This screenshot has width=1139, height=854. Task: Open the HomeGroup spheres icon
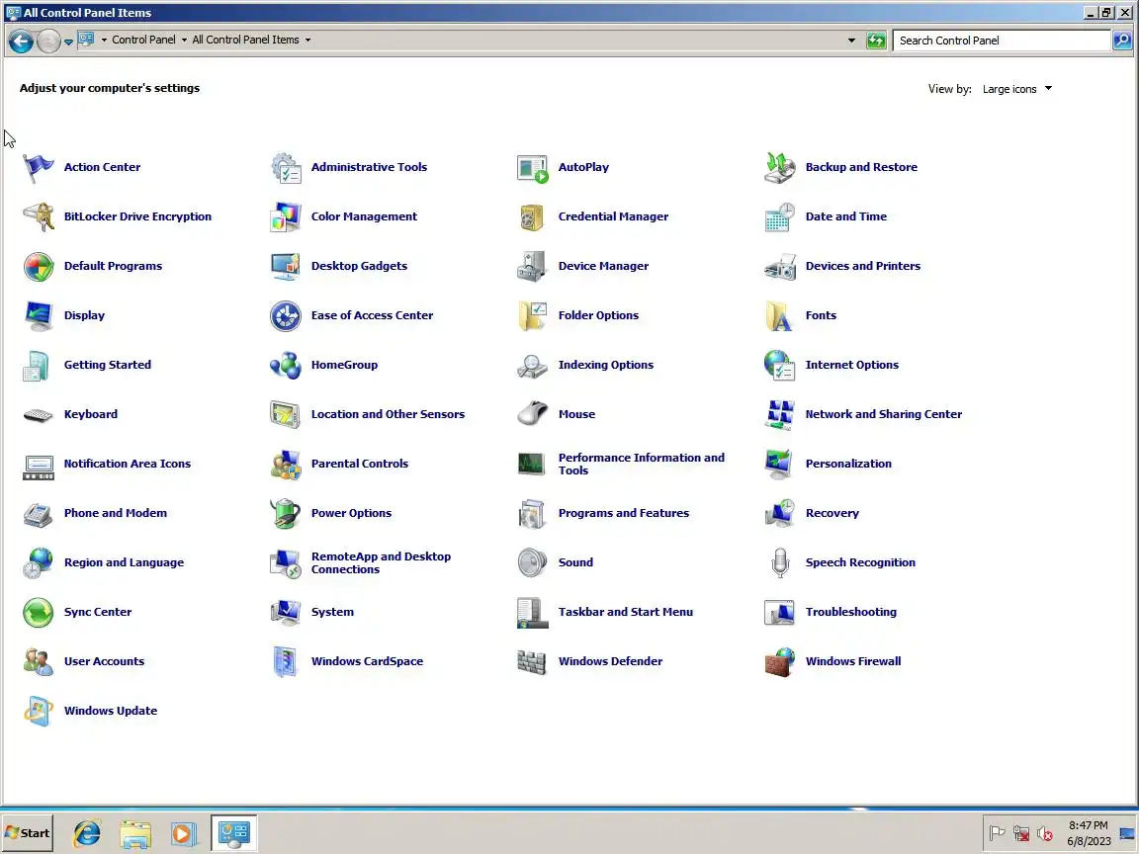pyautogui.click(x=286, y=366)
